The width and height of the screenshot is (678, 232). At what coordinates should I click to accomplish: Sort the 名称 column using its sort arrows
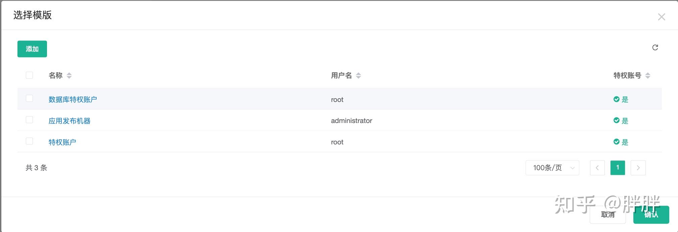[69, 76]
